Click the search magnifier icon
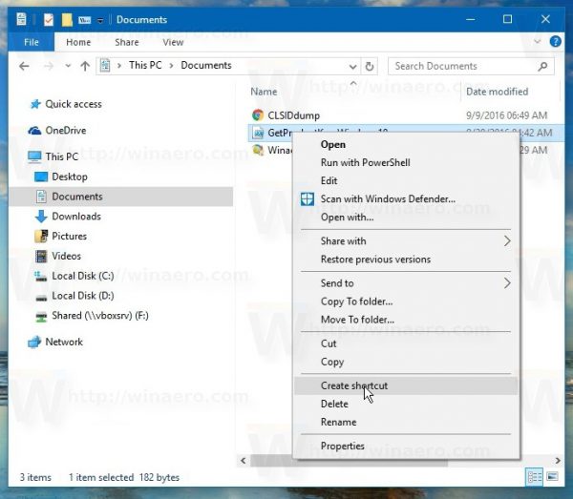573x499 pixels. point(542,66)
